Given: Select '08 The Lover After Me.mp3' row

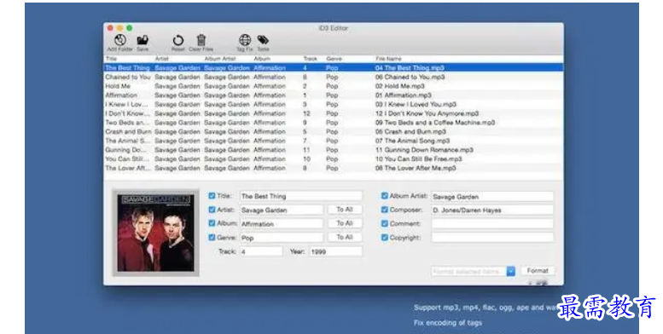Looking at the screenshot, I should tap(333, 168).
